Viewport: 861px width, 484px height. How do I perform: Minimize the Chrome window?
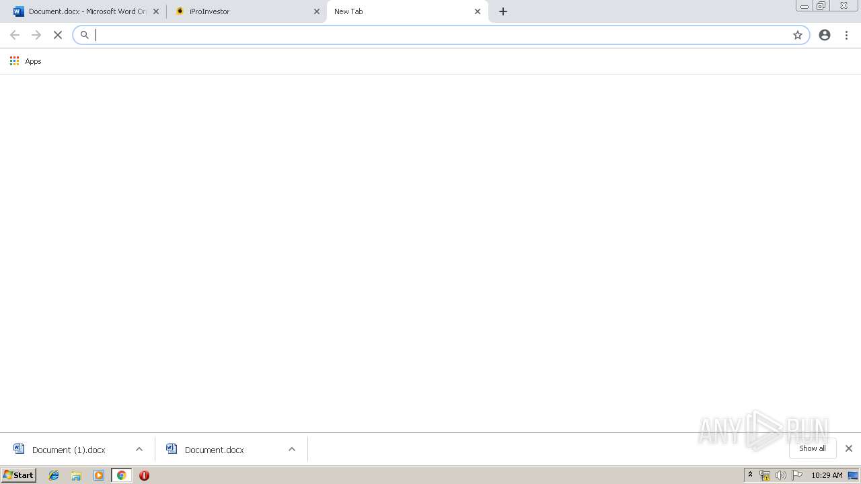(804, 5)
